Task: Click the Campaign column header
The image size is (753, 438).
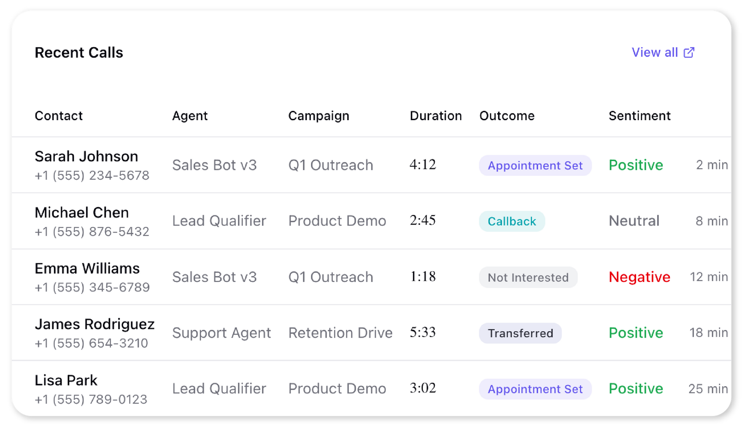Action: [318, 116]
